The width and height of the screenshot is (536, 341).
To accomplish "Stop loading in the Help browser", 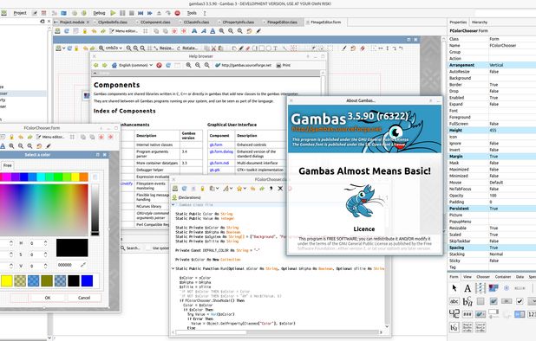I will [x=160, y=65].
